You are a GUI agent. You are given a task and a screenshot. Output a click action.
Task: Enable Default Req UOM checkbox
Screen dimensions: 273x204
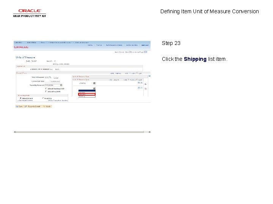point(46,91)
